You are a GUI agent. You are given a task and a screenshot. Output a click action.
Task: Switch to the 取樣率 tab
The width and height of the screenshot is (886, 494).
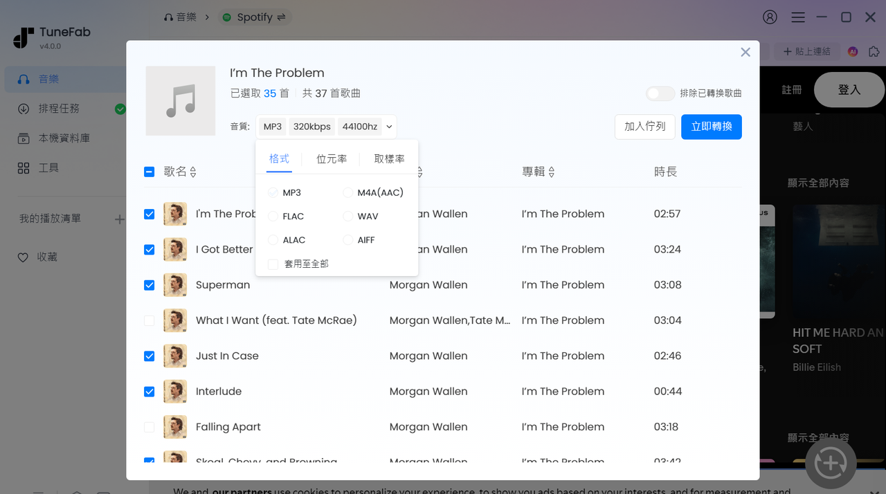(x=389, y=158)
